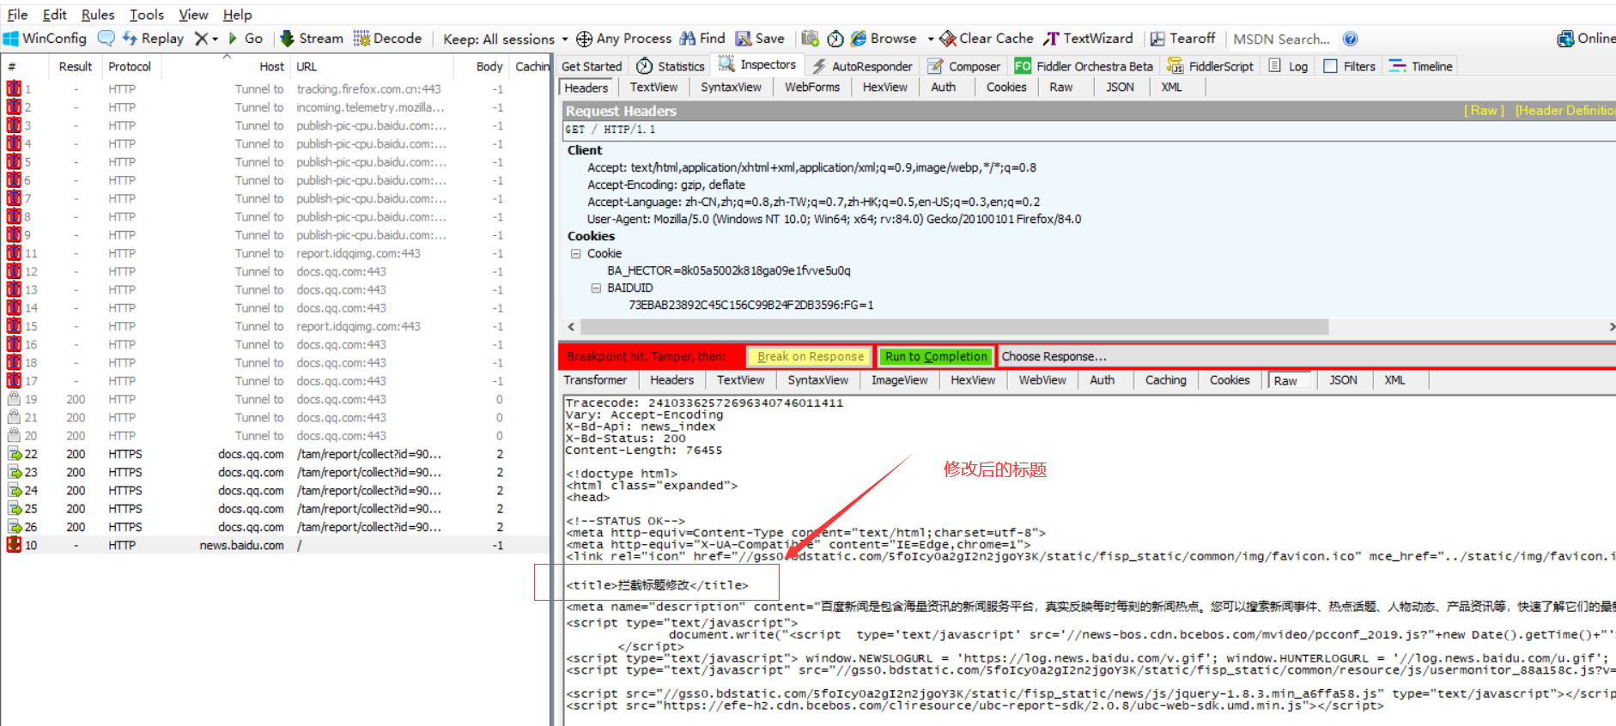Sort sessions by the Protocol column header
Image resolution: width=1616 pixels, height=726 pixels.
coord(130,66)
